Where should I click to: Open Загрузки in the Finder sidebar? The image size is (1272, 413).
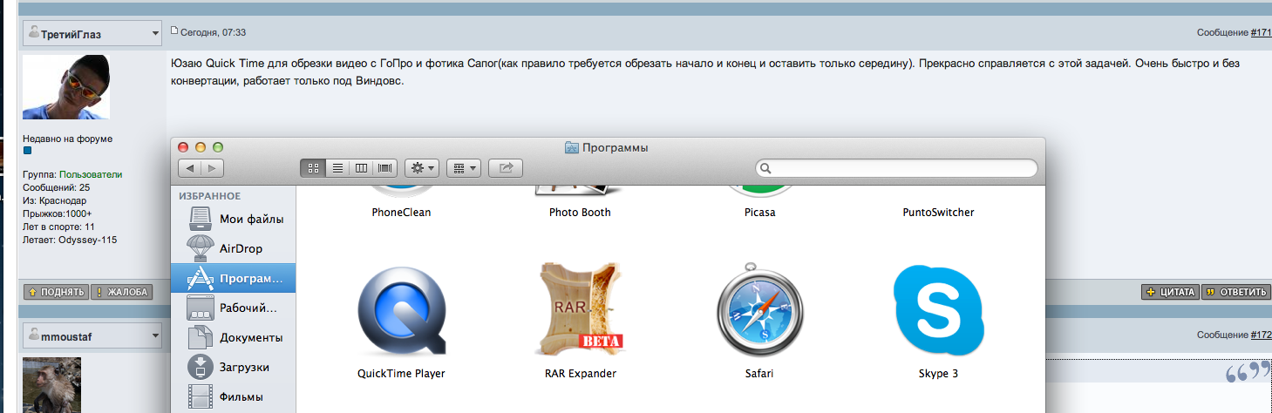point(234,367)
